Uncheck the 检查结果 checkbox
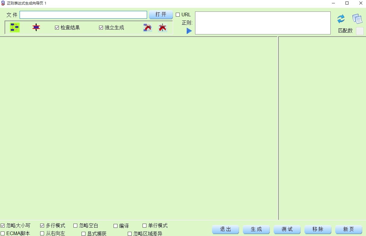366x236 pixels. pyautogui.click(x=57, y=27)
